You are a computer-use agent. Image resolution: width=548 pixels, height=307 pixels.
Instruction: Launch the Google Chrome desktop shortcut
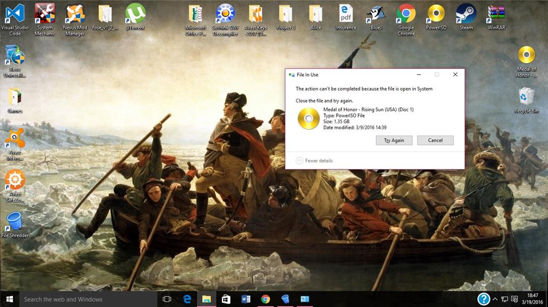[406, 19]
